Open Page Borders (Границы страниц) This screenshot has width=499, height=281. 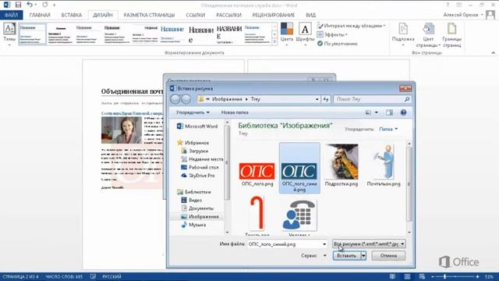(x=452, y=35)
